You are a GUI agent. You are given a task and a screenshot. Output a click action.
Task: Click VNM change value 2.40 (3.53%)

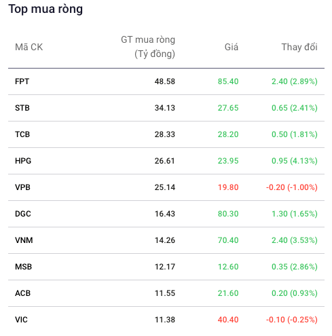(x=295, y=240)
